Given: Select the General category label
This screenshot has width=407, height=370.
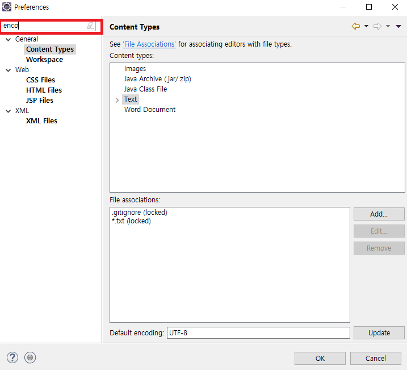Looking at the screenshot, I should coord(27,39).
